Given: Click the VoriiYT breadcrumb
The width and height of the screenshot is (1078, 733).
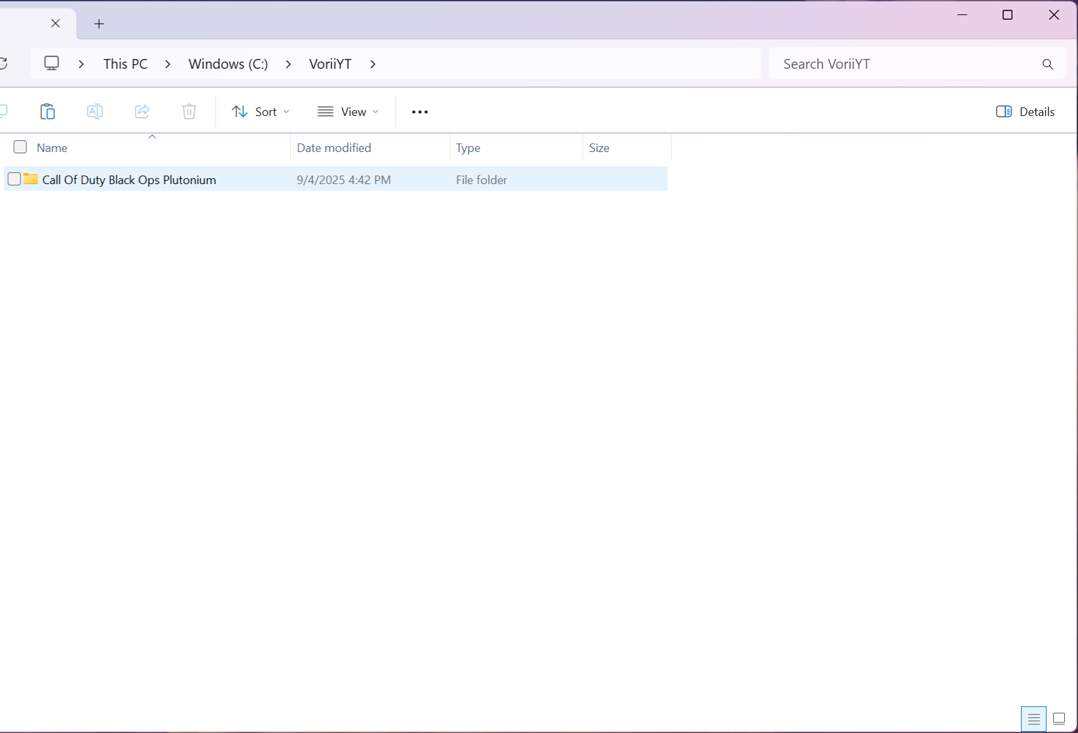Looking at the screenshot, I should pyautogui.click(x=330, y=64).
